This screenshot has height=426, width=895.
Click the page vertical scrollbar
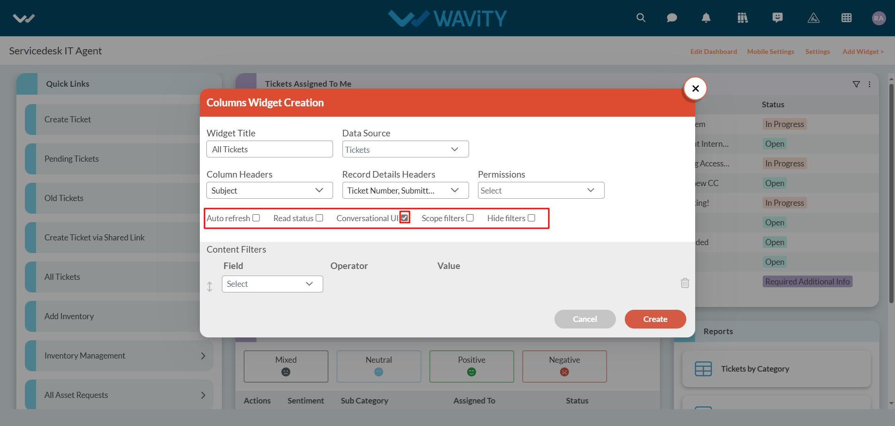point(891,193)
